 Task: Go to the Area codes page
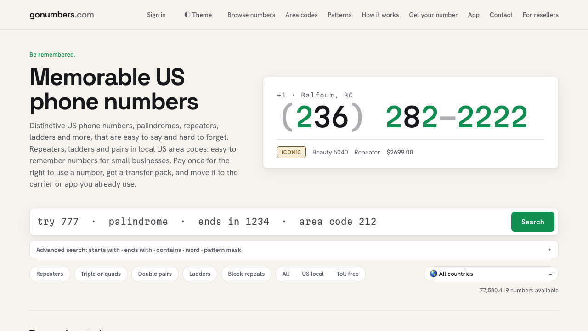[x=301, y=15]
